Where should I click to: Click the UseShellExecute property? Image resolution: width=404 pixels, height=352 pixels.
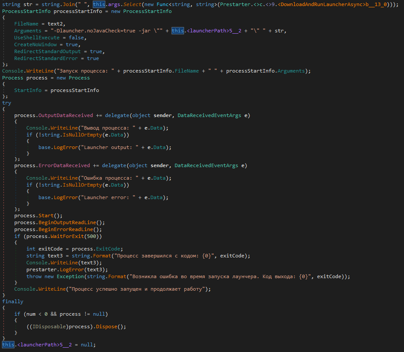[x=37, y=38]
